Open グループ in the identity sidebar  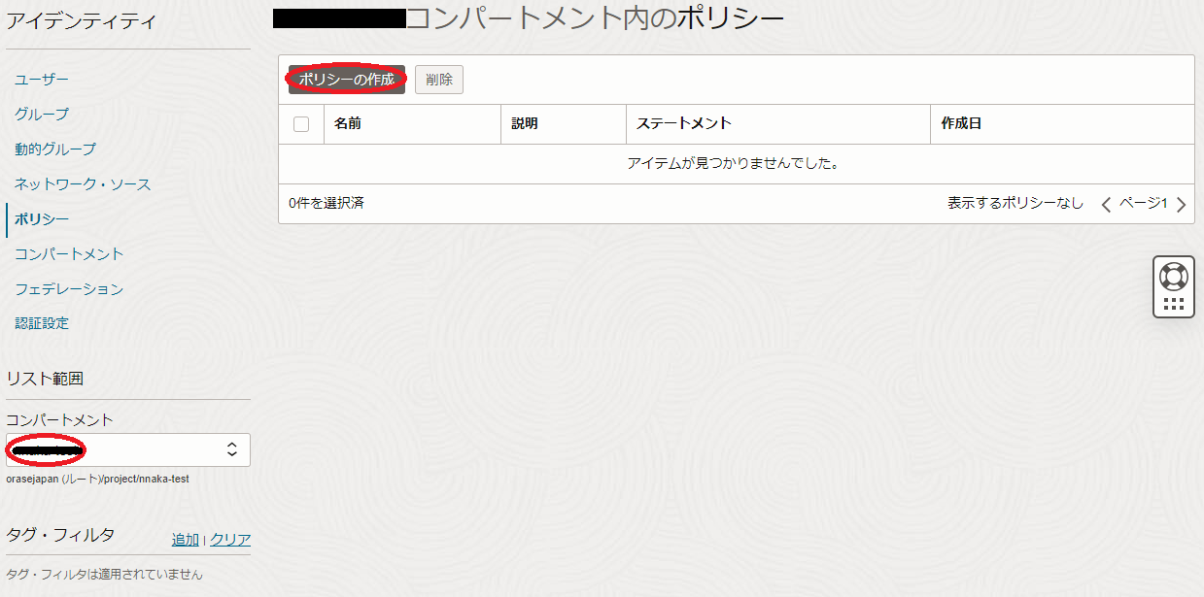pyautogui.click(x=42, y=114)
